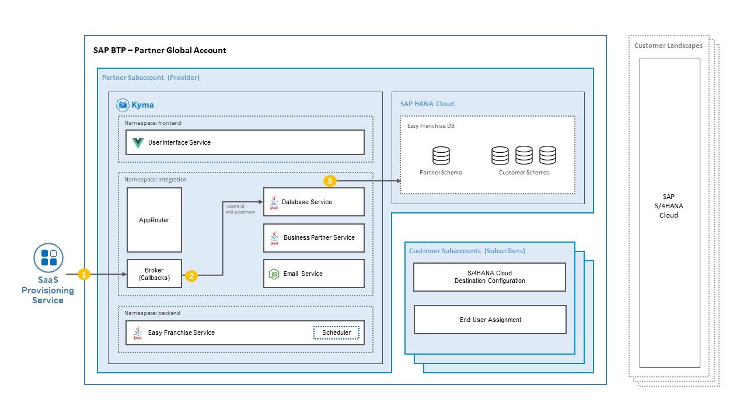This screenshot has height=420, width=747.
Task: Click the Kyma logo icon
Action: [123, 105]
